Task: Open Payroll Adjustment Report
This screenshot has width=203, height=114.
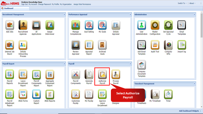Action: point(10,94)
